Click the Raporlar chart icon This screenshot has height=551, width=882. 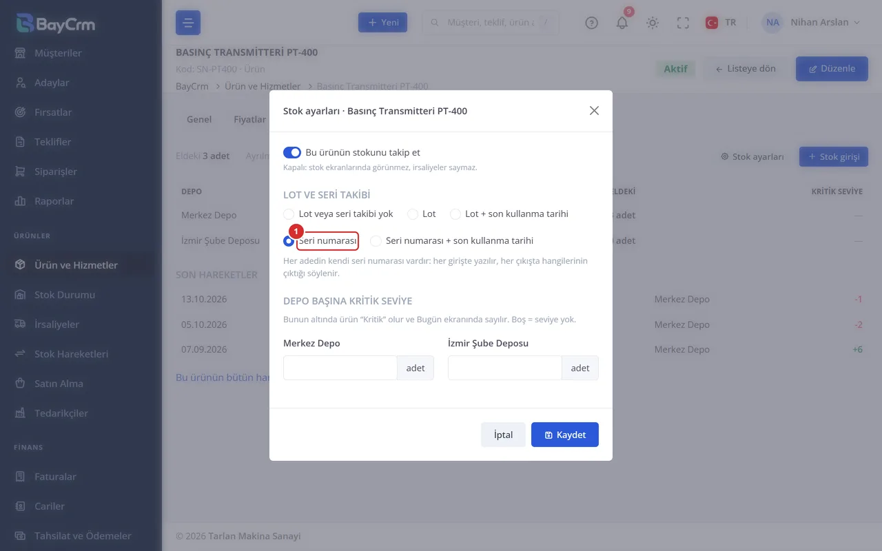point(21,201)
